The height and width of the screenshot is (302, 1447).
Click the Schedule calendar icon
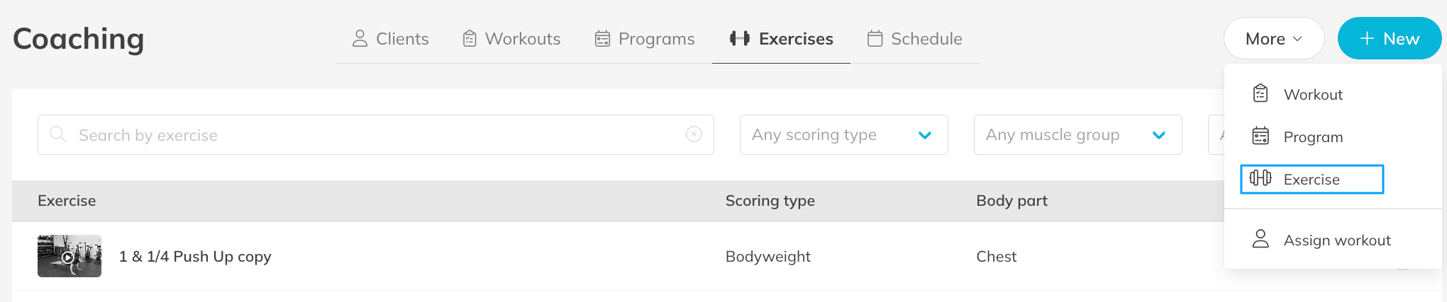click(875, 39)
